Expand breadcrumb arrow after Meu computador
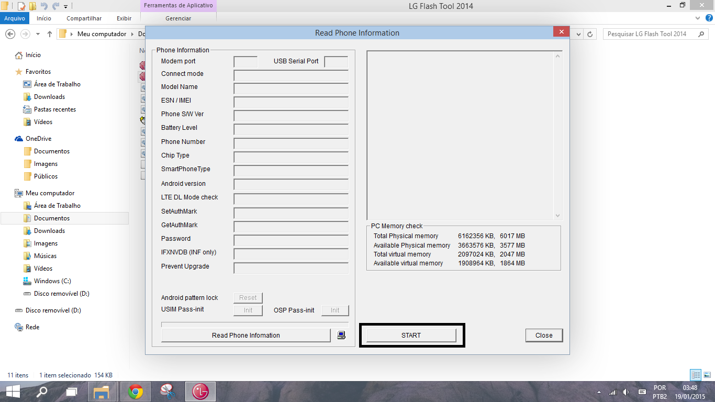Screen dimensions: 715x402 coord(132,34)
